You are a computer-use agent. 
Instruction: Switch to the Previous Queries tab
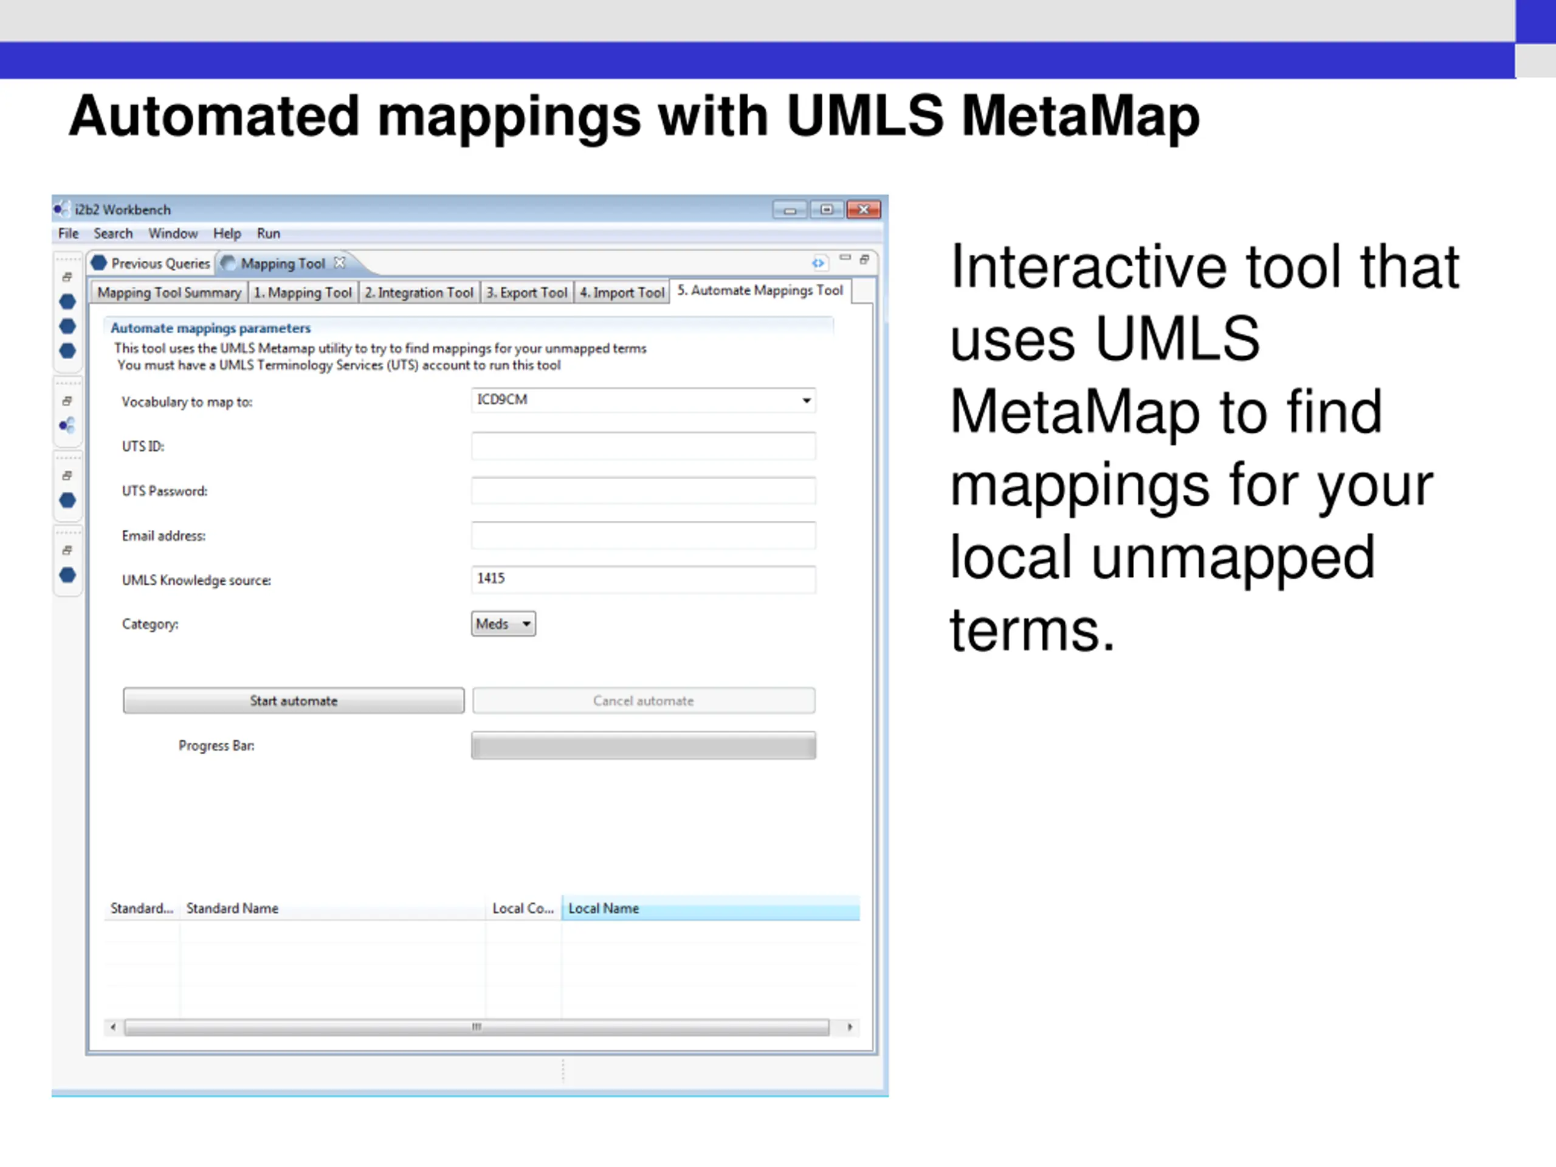tap(151, 263)
